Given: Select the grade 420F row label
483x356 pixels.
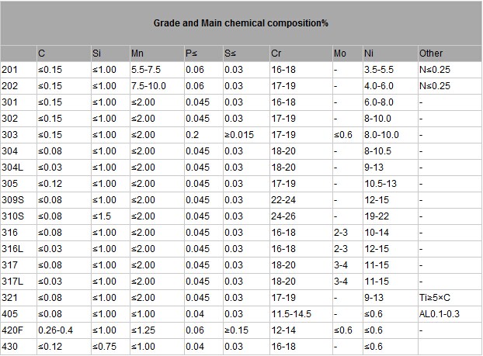Looking at the screenshot, I should pos(13,330).
